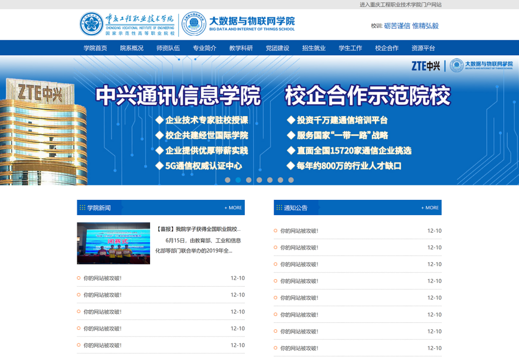Click the 大数据与物联网学院 school logo

click(x=238, y=24)
